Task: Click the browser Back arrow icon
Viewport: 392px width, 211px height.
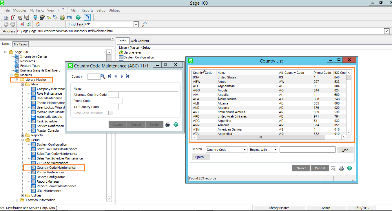Action: (6, 24)
